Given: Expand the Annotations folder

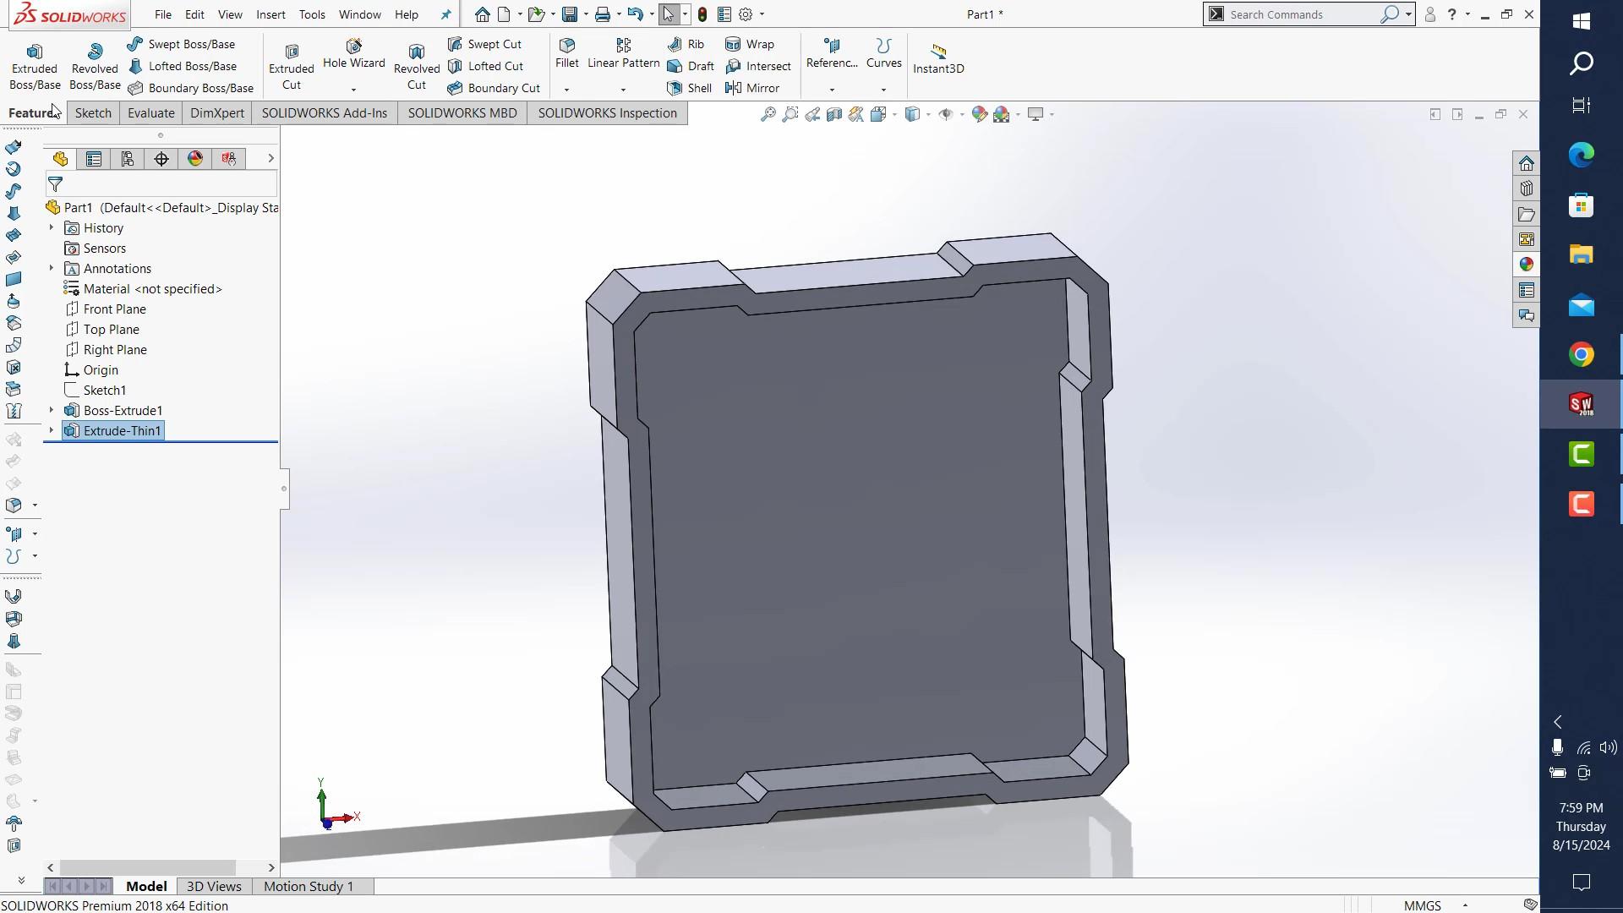Looking at the screenshot, I should coord(52,268).
